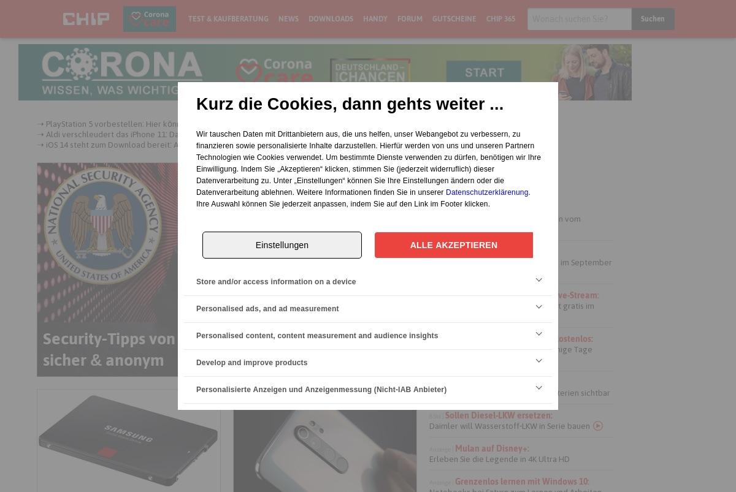This screenshot has height=492, width=736.
Task: Click the play icon beside Daimler Wasserstoff-LKW headline
Action: click(x=598, y=426)
